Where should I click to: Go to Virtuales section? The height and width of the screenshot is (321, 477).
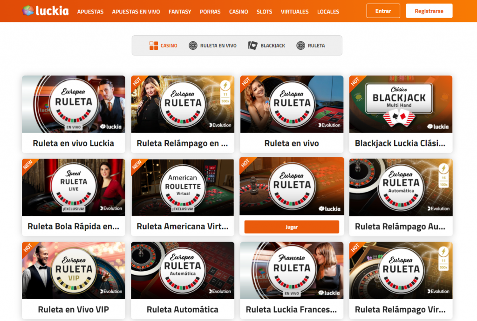click(x=294, y=12)
